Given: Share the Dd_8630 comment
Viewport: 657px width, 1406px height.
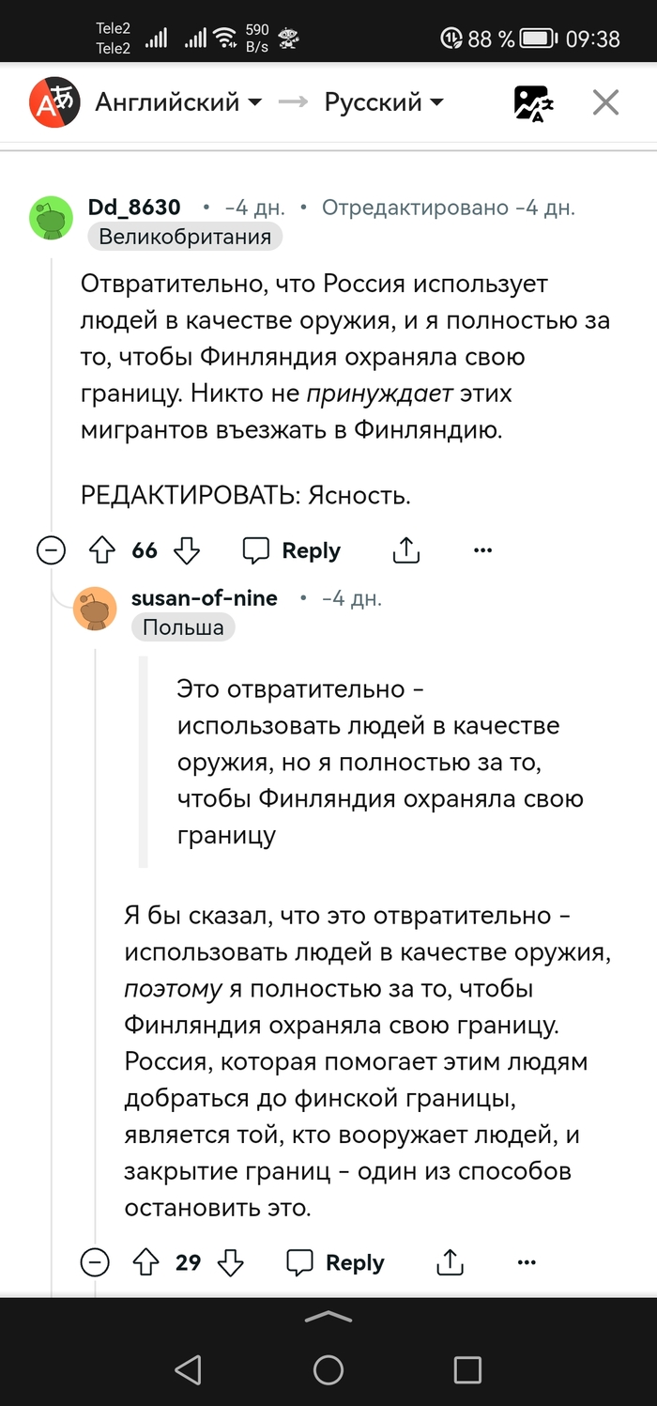Looking at the screenshot, I should [405, 550].
